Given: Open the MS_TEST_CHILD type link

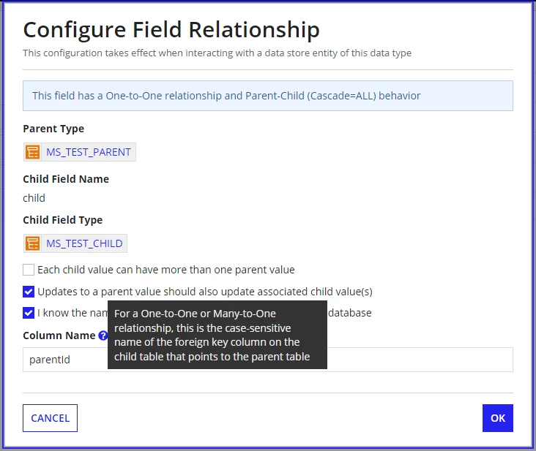Looking at the screenshot, I should [84, 243].
